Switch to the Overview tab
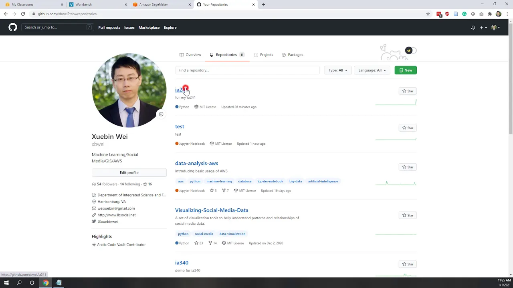The image size is (513, 288). click(x=190, y=55)
